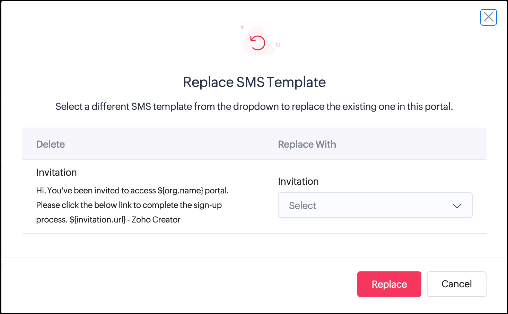508x314 pixels.
Task: Select the Delete column header
Action: tap(51, 144)
